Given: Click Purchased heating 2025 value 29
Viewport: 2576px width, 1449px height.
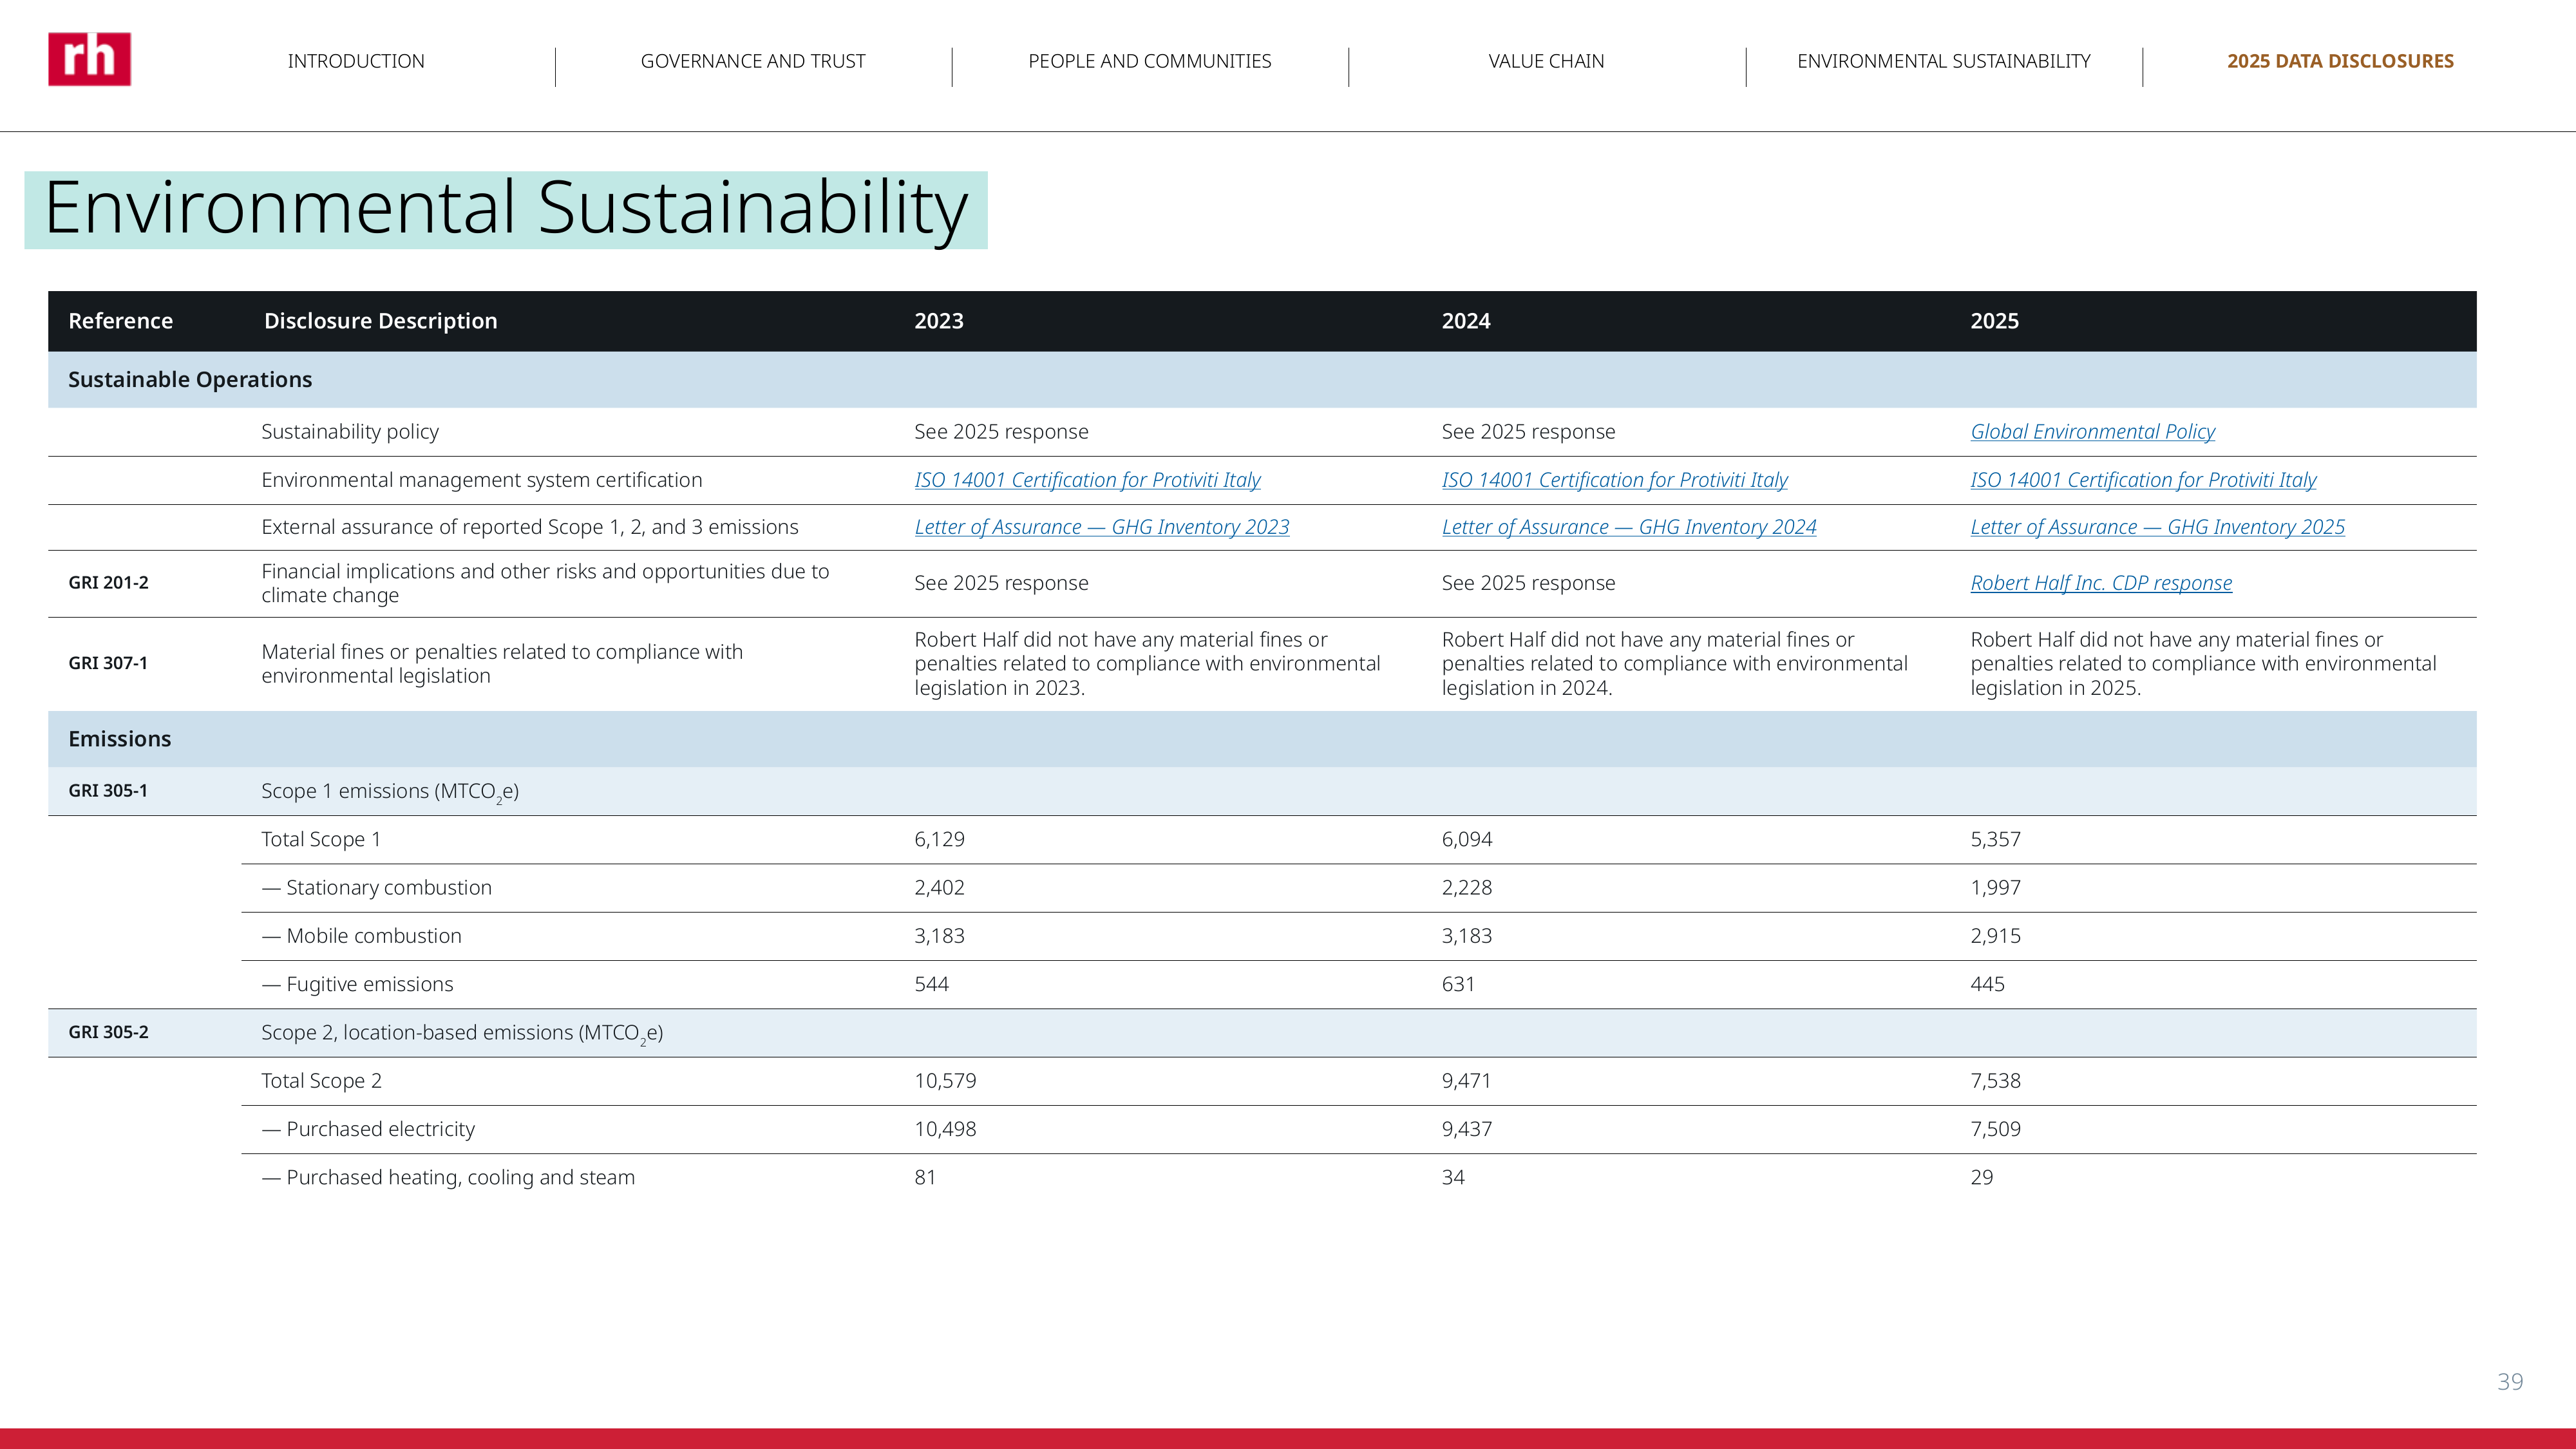Looking at the screenshot, I should 1981,1178.
